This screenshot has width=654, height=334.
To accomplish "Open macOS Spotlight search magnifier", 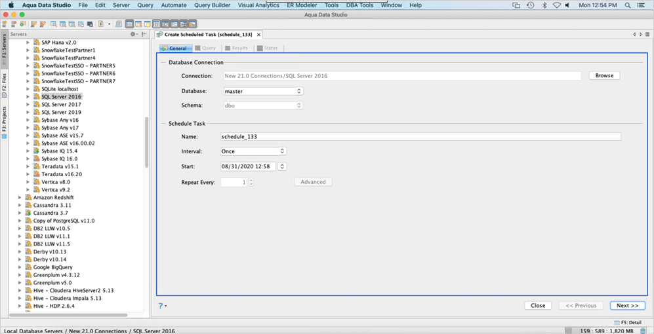I will point(628,5).
